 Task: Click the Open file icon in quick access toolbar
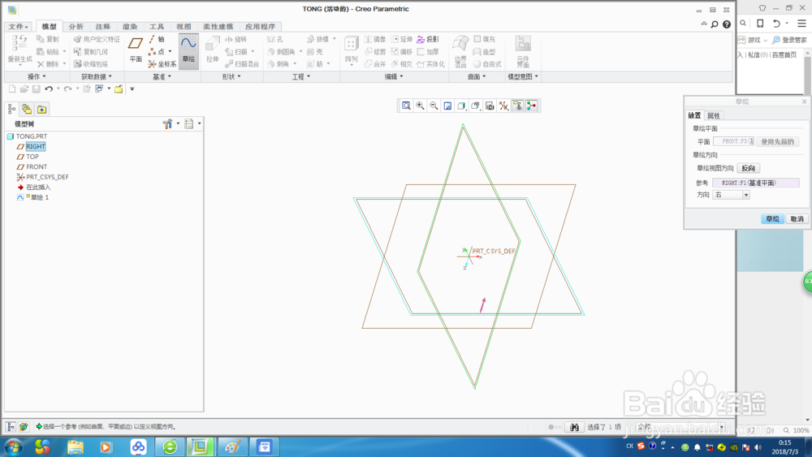(24, 89)
